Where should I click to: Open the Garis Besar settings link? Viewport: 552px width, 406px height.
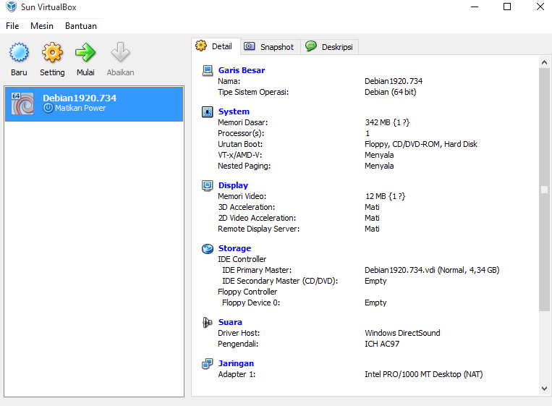click(242, 70)
